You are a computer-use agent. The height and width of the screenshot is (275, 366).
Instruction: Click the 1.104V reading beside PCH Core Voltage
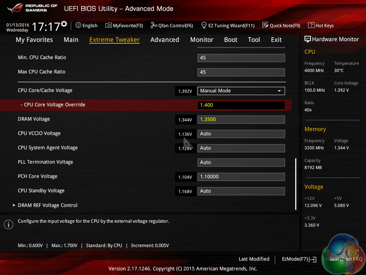[185, 177]
